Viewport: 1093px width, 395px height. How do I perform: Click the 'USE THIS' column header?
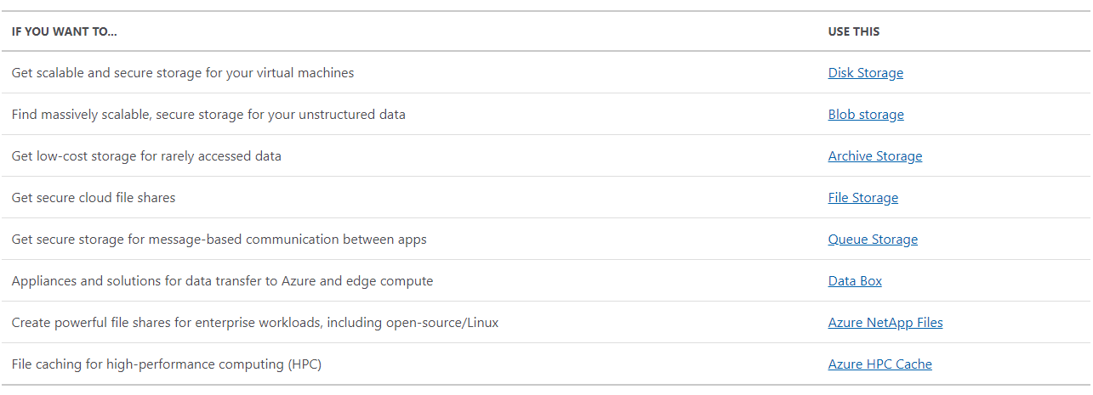point(854,31)
